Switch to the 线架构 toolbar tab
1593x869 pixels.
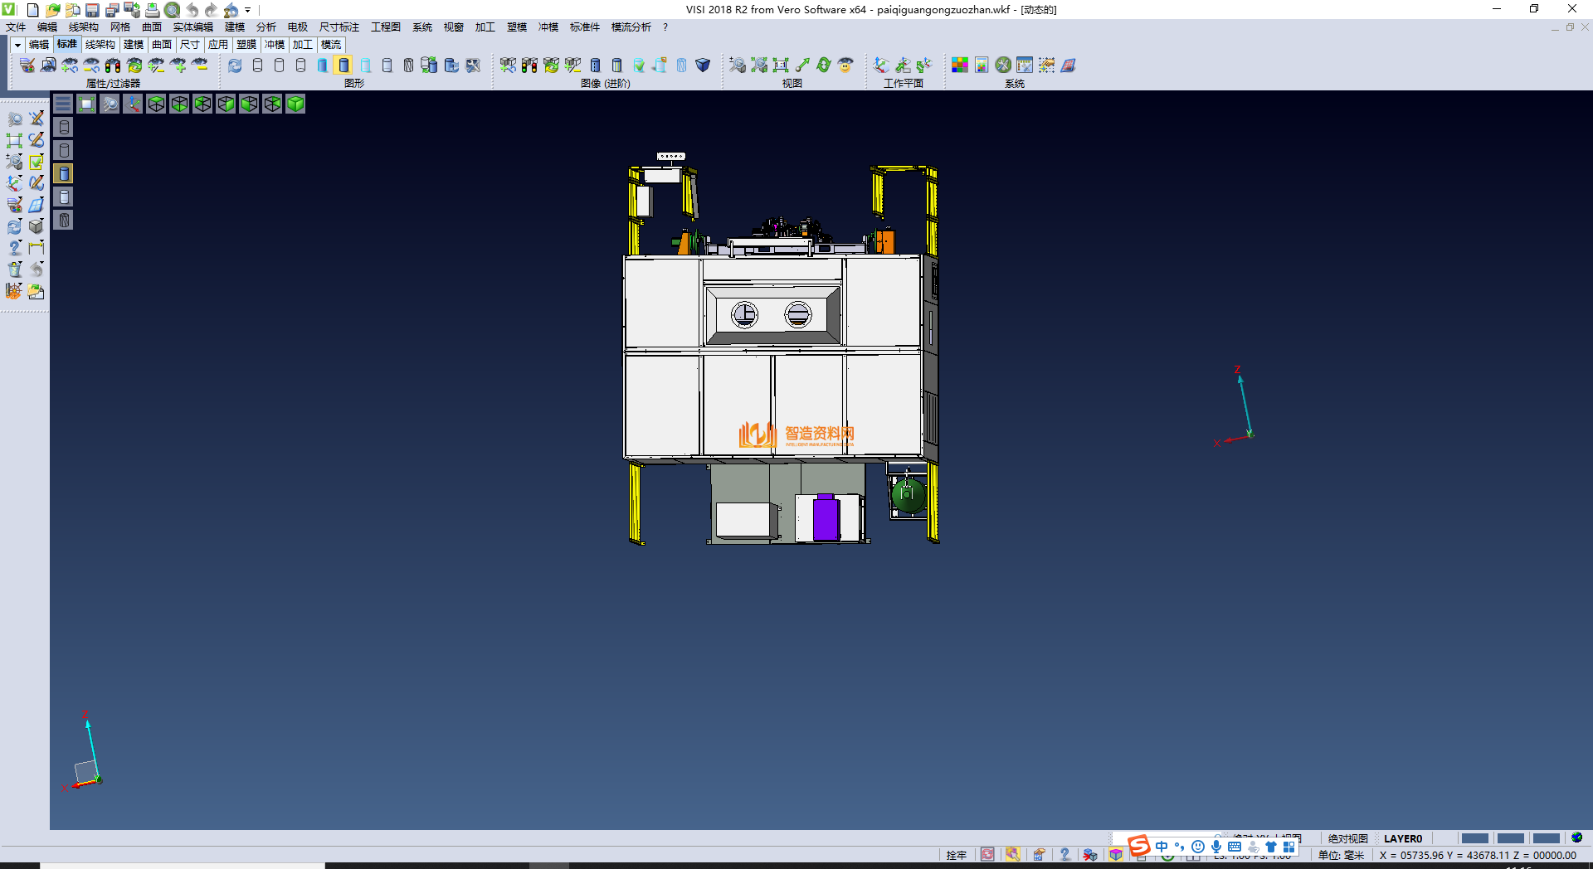coord(100,45)
